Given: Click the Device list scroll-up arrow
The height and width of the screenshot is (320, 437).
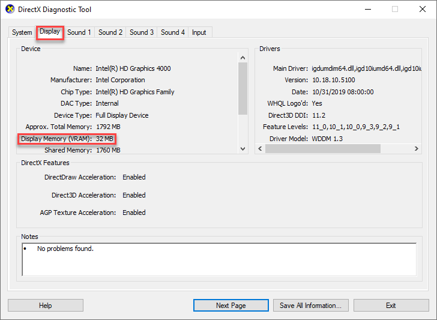Looking at the screenshot, I should point(243,58).
